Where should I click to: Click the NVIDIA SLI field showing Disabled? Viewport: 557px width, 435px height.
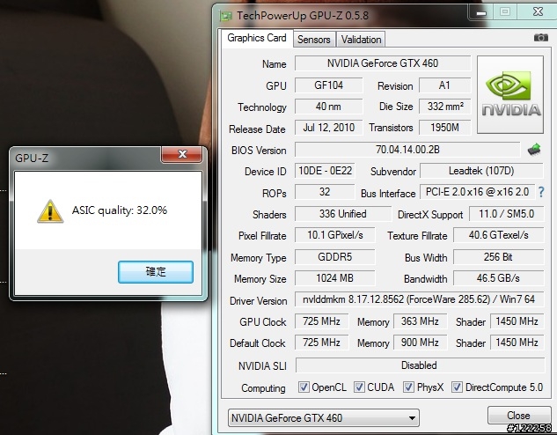click(x=420, y=365)
